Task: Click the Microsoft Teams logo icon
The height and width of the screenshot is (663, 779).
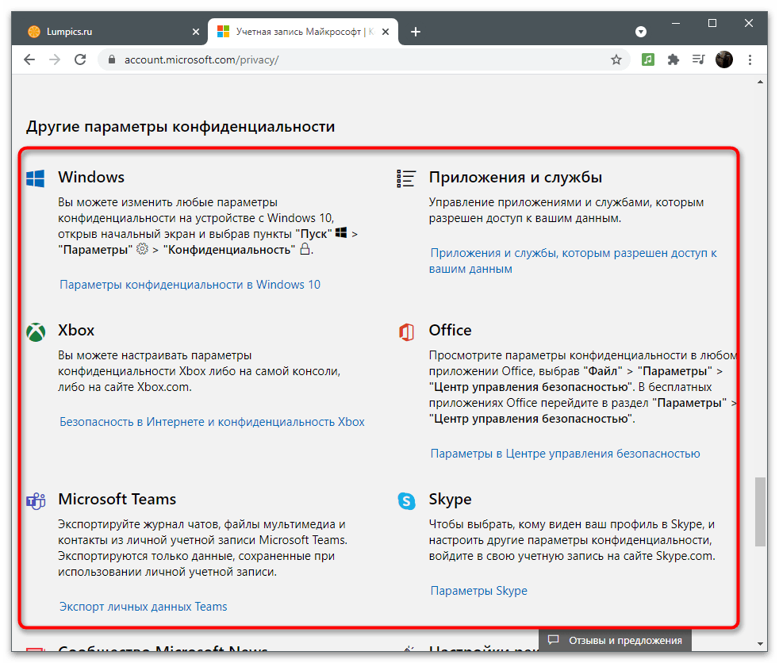Action: (x=36, y=500)
